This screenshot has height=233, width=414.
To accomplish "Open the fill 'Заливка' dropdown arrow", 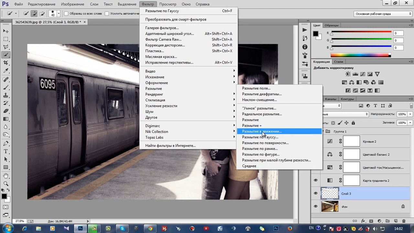I will 410,123.
